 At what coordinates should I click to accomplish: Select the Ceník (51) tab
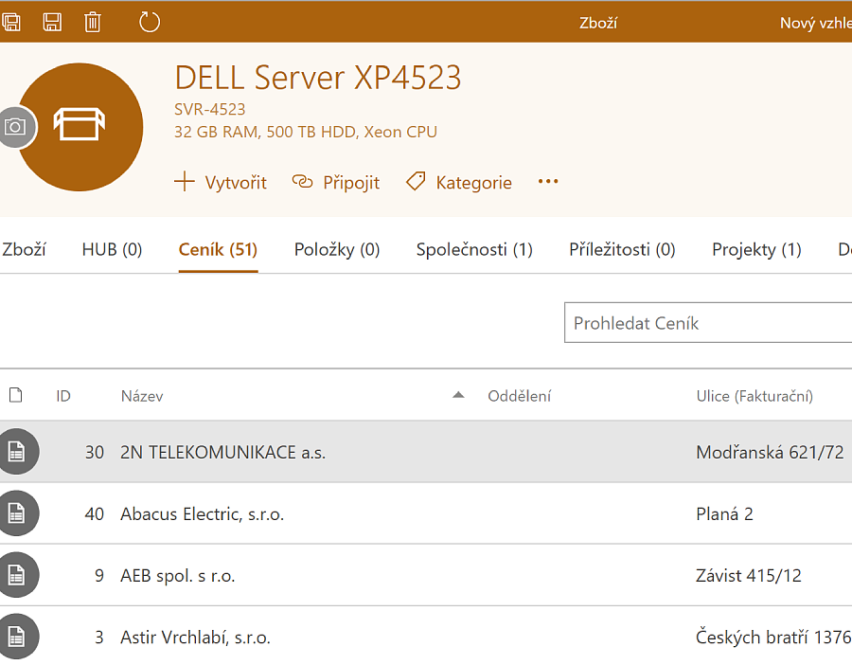pyautogui.click(x=218, y=249)
